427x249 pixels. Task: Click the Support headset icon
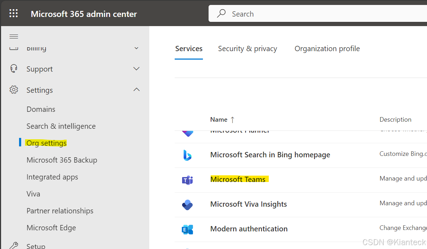(14, 68)
